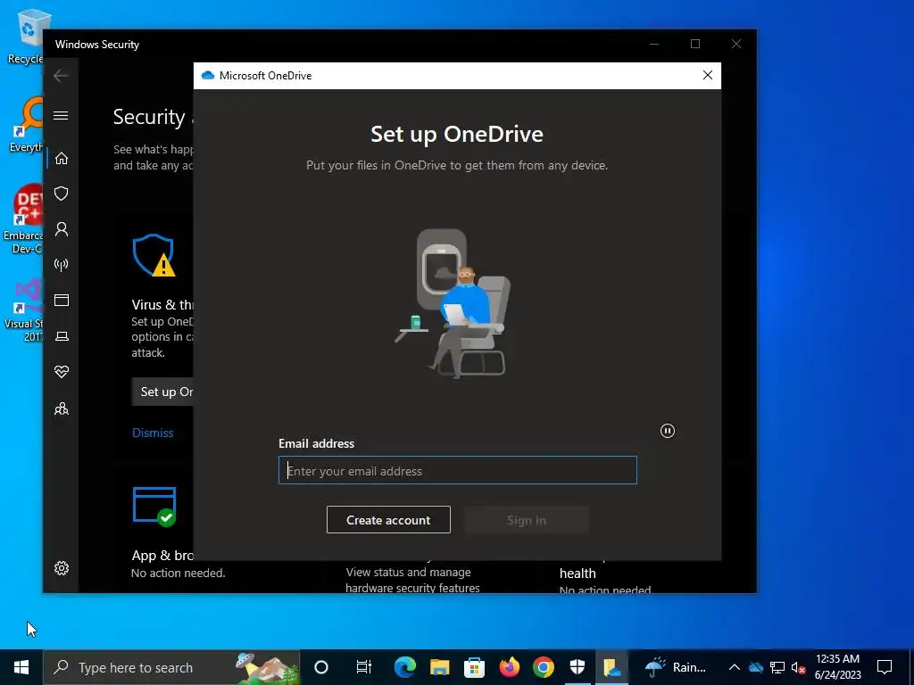The height and width of the screenshot is (685, 914).
Task: Open Visual Studio 2017 desktop shortcut
Action: coord(24,309)
